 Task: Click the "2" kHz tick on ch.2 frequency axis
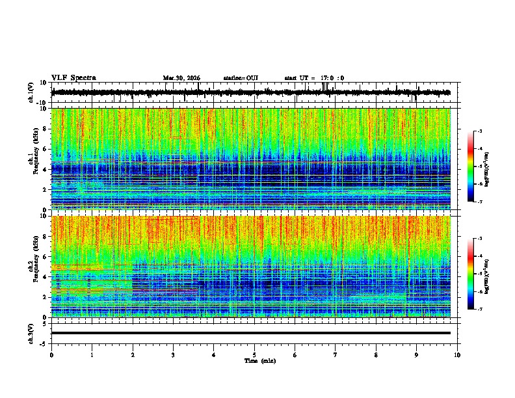[x=46, y=297]
